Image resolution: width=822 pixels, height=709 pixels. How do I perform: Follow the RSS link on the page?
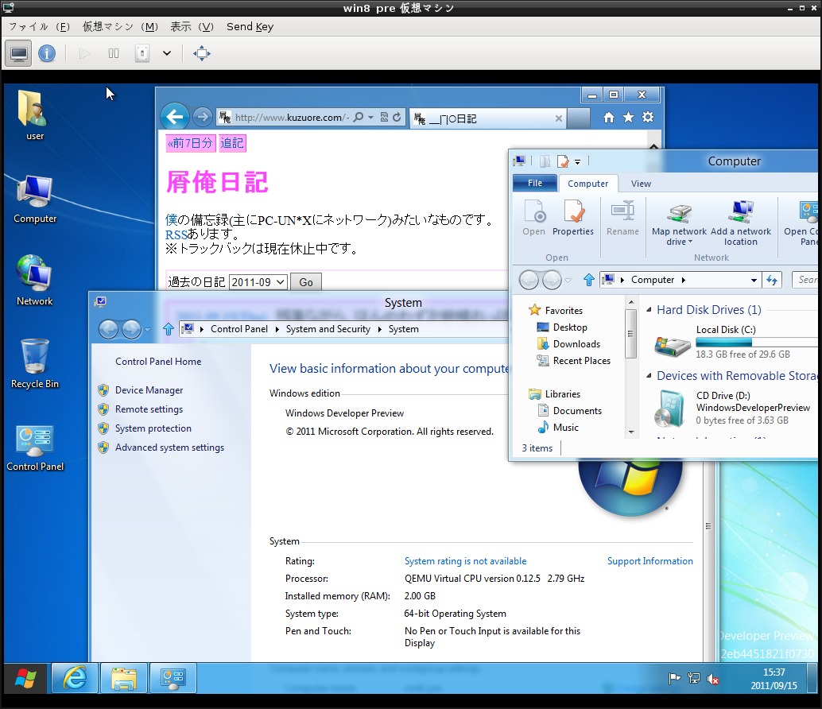pyautogui.click(x=176, y=234)
